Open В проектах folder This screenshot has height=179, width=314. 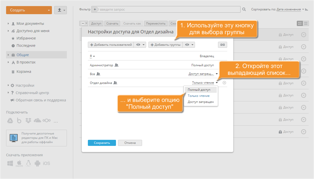pyautogui.click(x=26, y=62)
